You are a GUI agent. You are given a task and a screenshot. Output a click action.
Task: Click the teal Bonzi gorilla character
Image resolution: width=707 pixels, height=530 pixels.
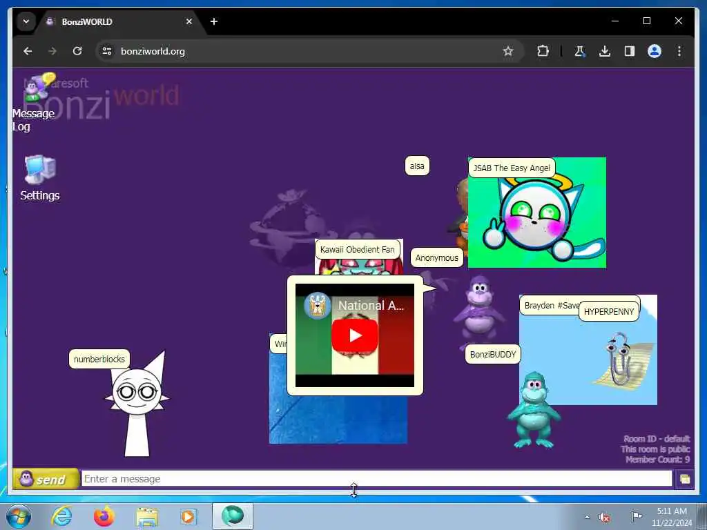[534, 410]
